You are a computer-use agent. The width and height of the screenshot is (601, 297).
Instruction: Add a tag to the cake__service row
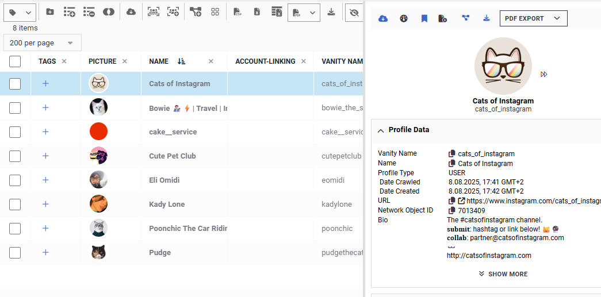click(45, 132)
